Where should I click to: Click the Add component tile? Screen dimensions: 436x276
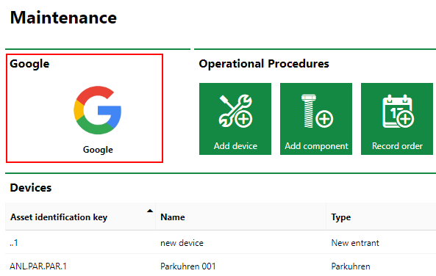pyautogui.click(x=316, y=119)
